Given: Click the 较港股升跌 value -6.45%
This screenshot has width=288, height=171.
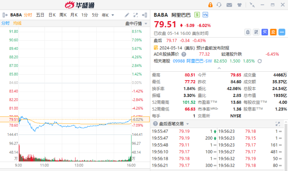Looking at the screenshot, I should click(272, 54).
